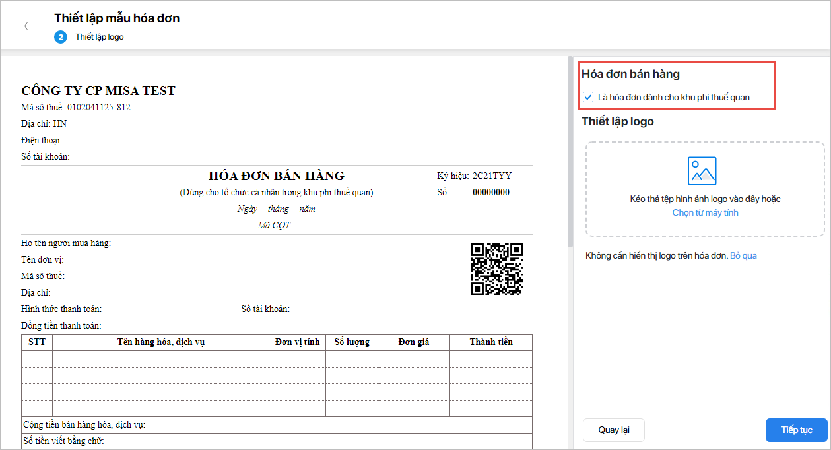
Task: Click the invoice preview vertical scrollbar
Action: coord(568,152)
